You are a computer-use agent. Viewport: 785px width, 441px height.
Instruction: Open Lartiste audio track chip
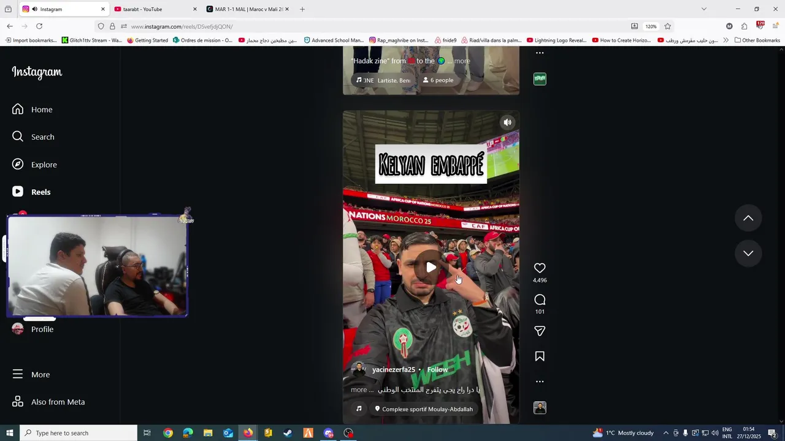pyautogui.click(x=383, y=80)
